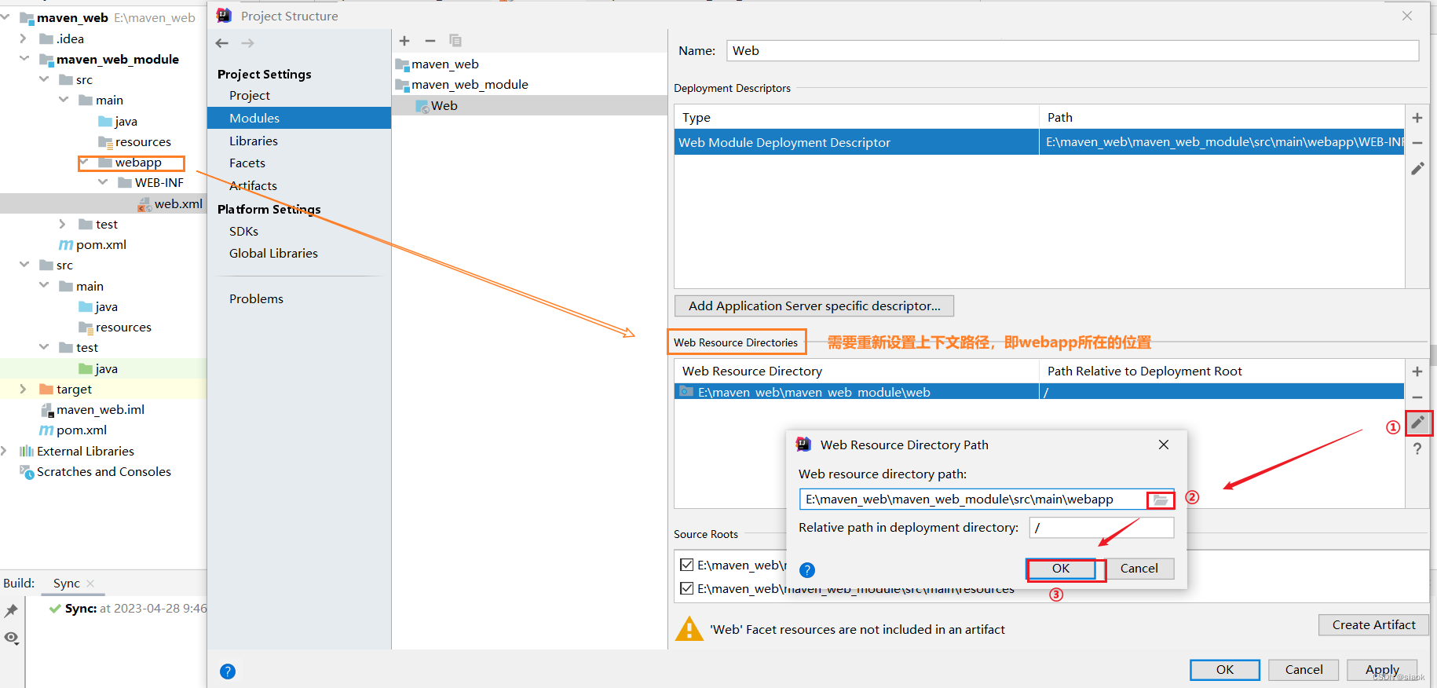
Task: Click the back navigation arrow in Project Structure
Action: click(x=222, y=43)
